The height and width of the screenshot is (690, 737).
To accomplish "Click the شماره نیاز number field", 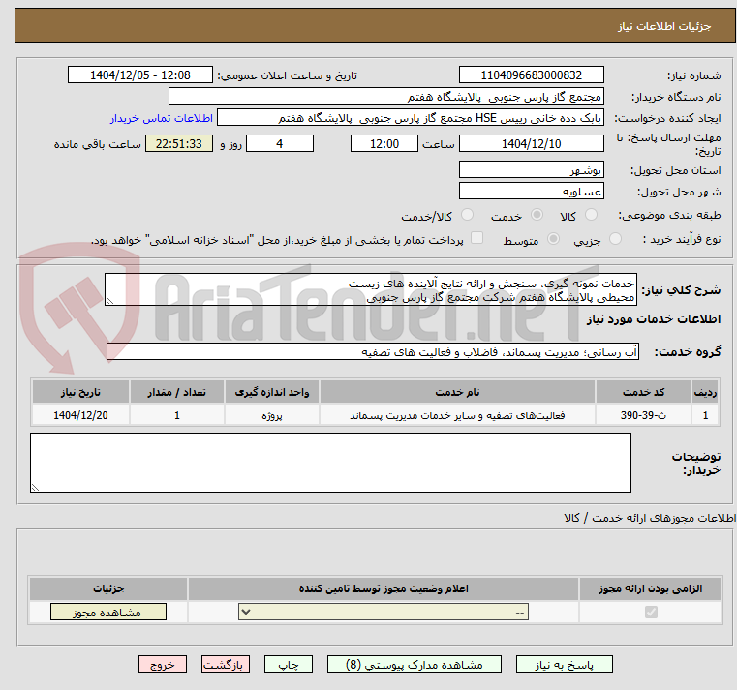I will pos(531,75).
